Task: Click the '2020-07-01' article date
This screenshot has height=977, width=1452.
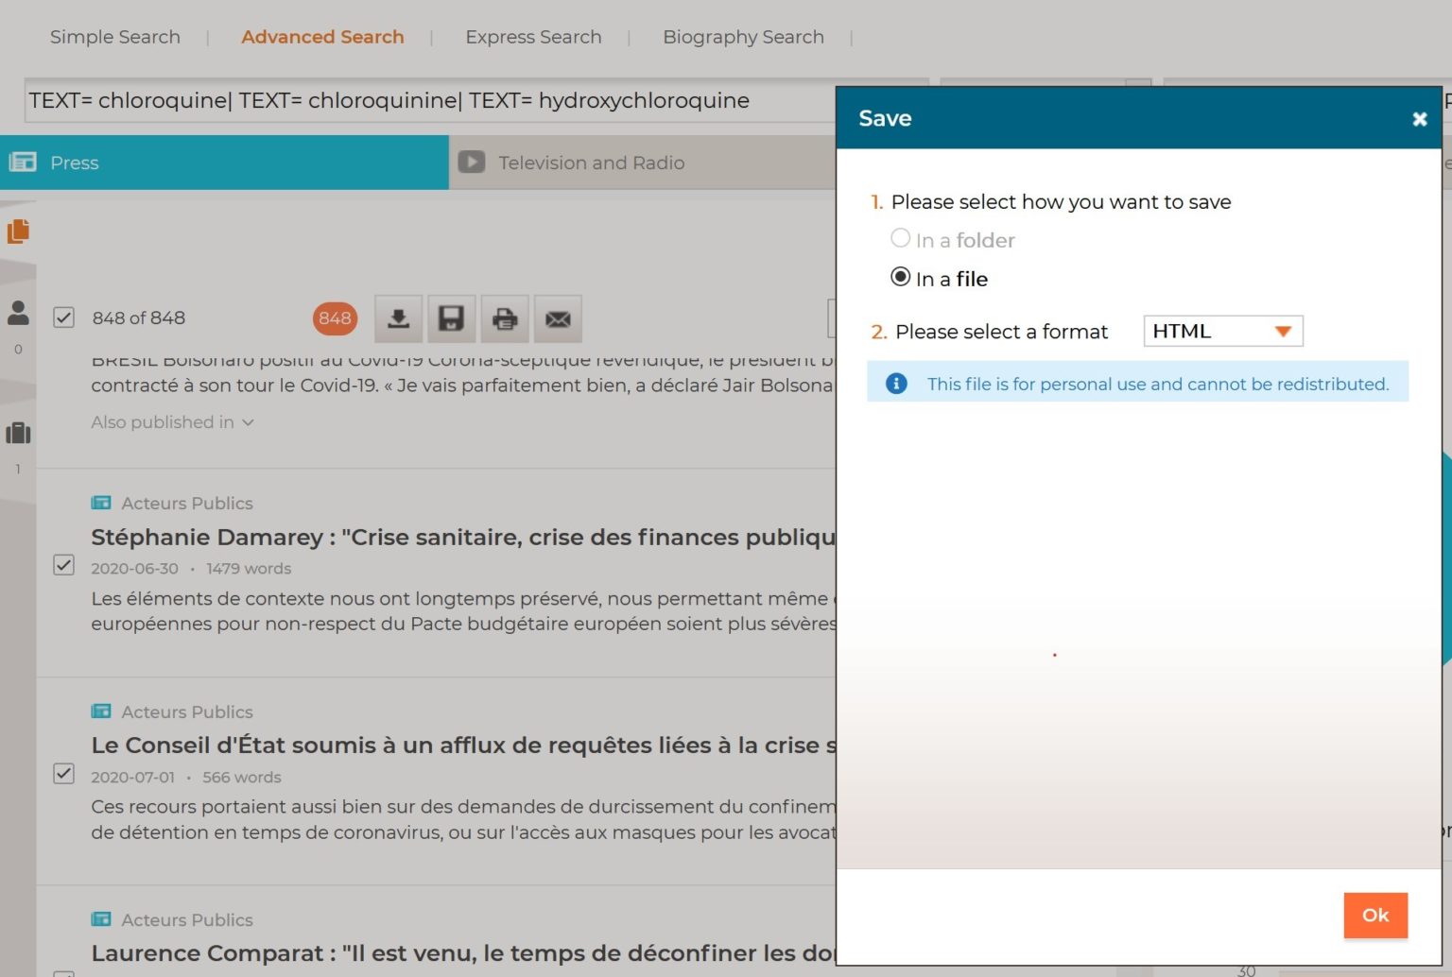Action: click(132, 777)
